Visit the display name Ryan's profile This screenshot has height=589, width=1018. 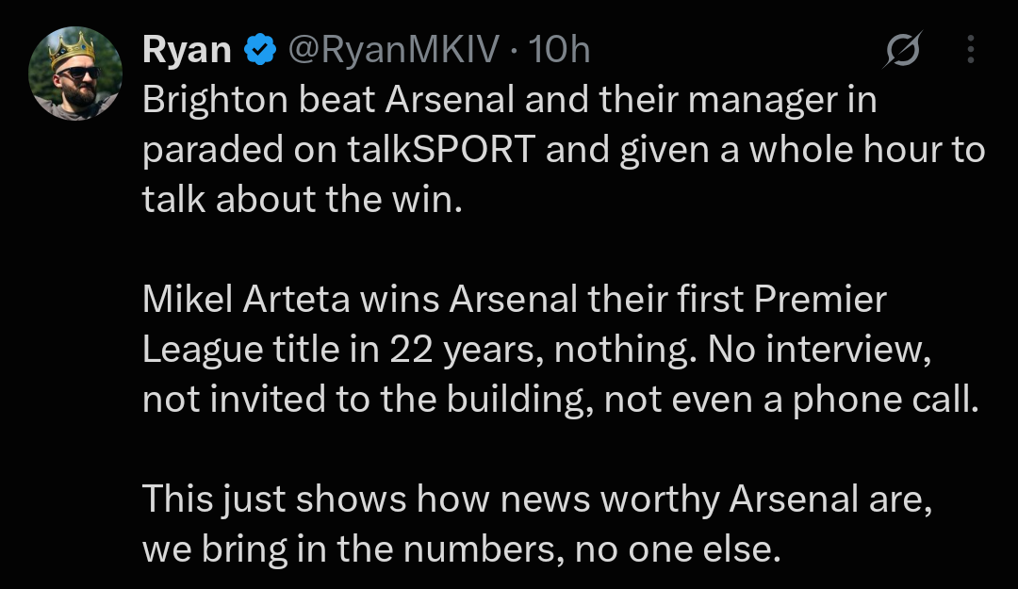coord(187,51)
